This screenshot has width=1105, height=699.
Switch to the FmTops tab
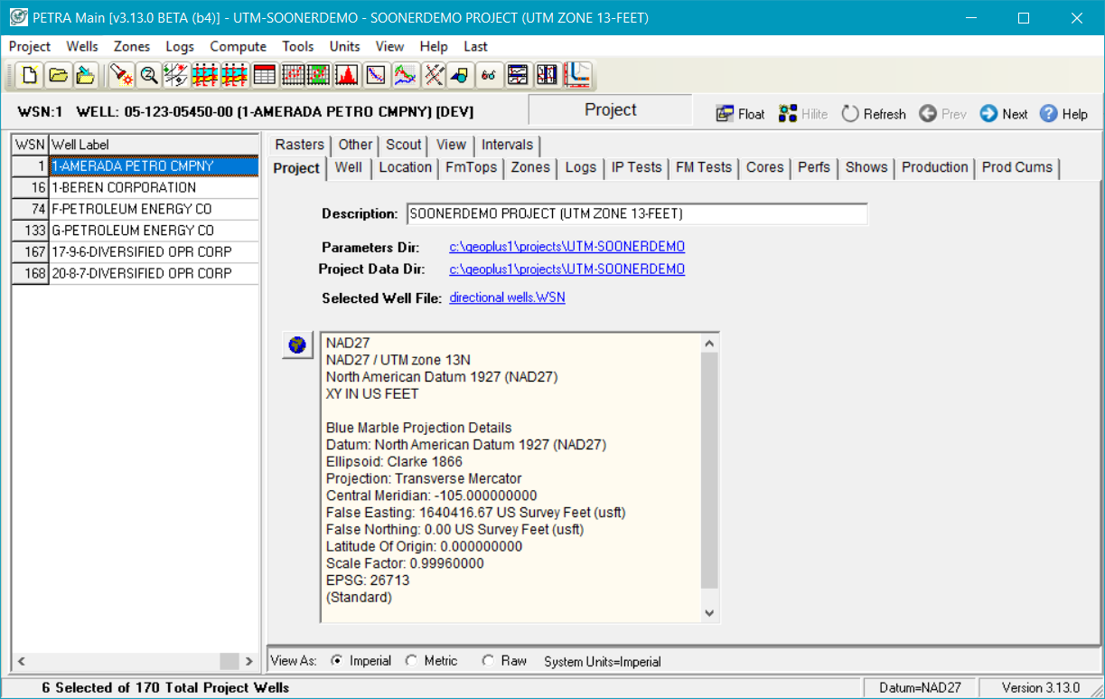click(x=471, y=167)
